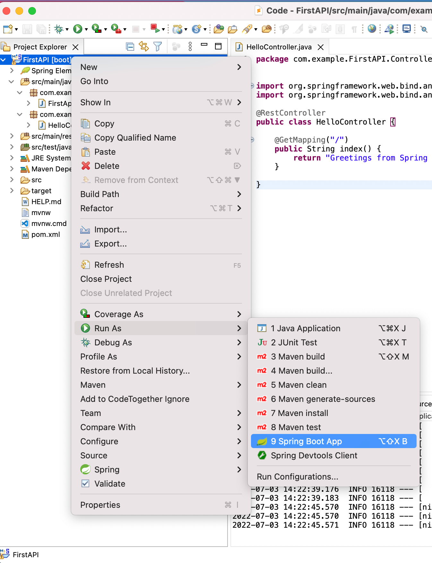Open the Relaunch dropdown arrow
The width and height of the screenshot is (432, 563).
[163, 30]
